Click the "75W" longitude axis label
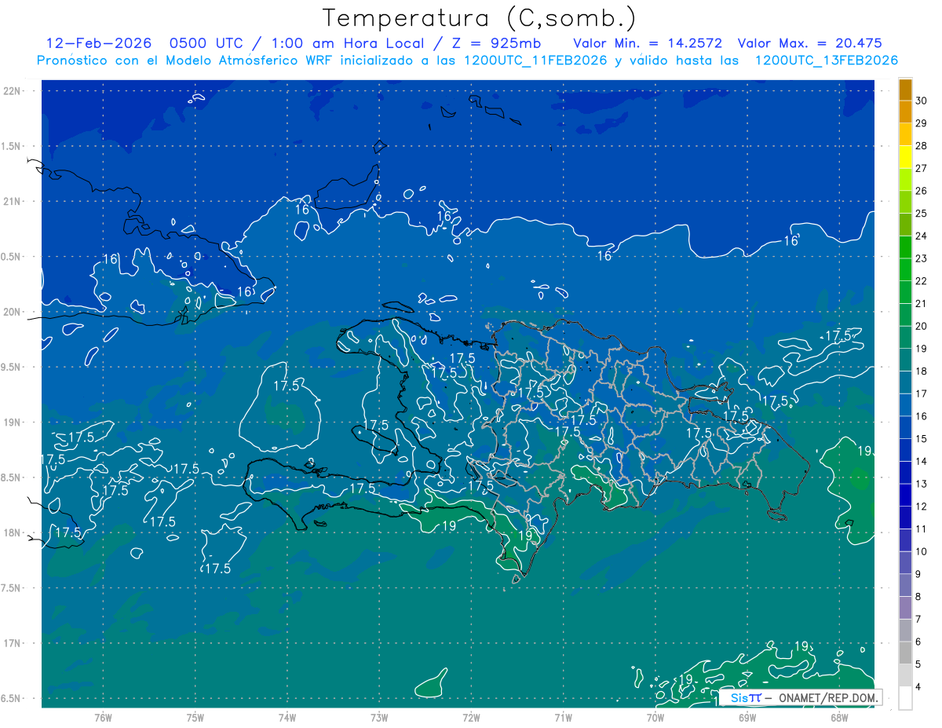942x728 pixels. 195,717
